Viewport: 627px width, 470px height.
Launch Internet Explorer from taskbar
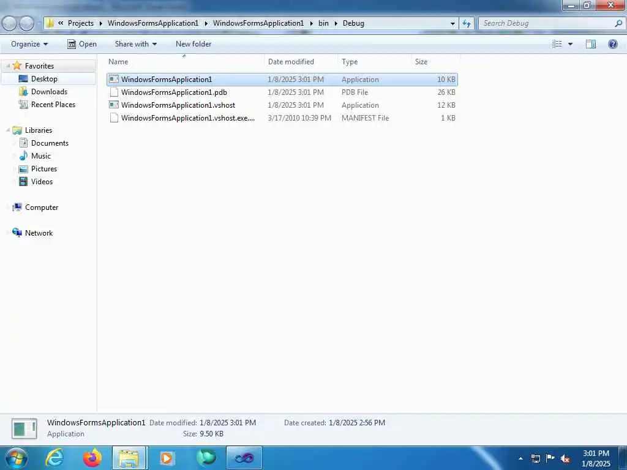pos(54,458)
